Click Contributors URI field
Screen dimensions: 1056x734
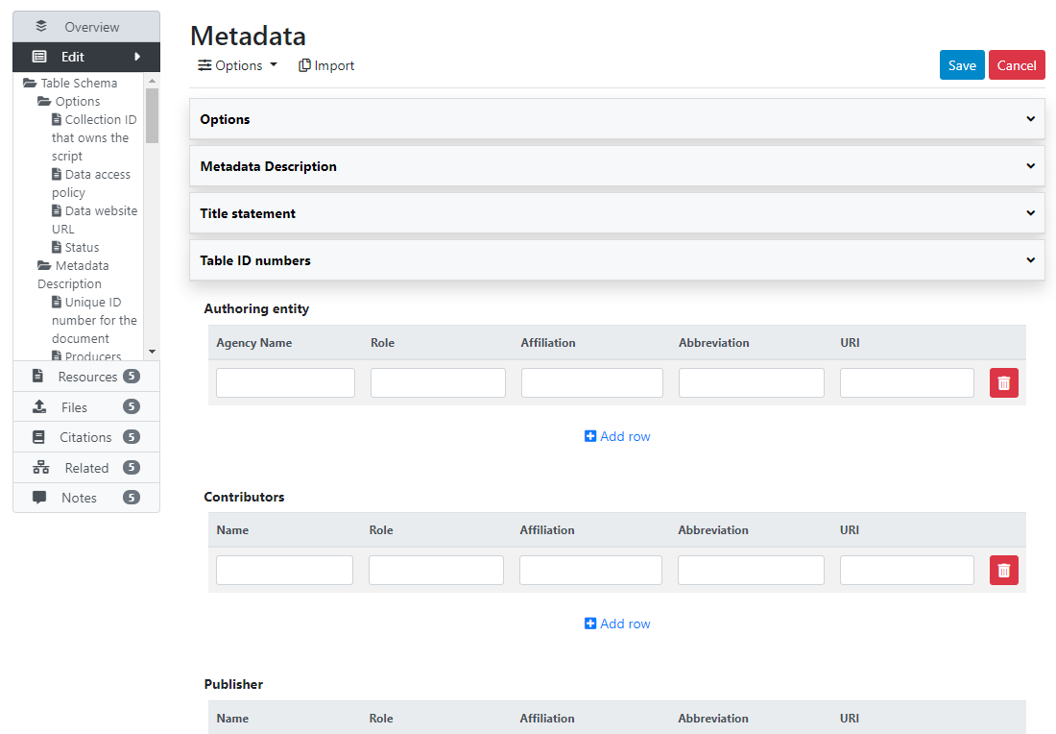907,571
